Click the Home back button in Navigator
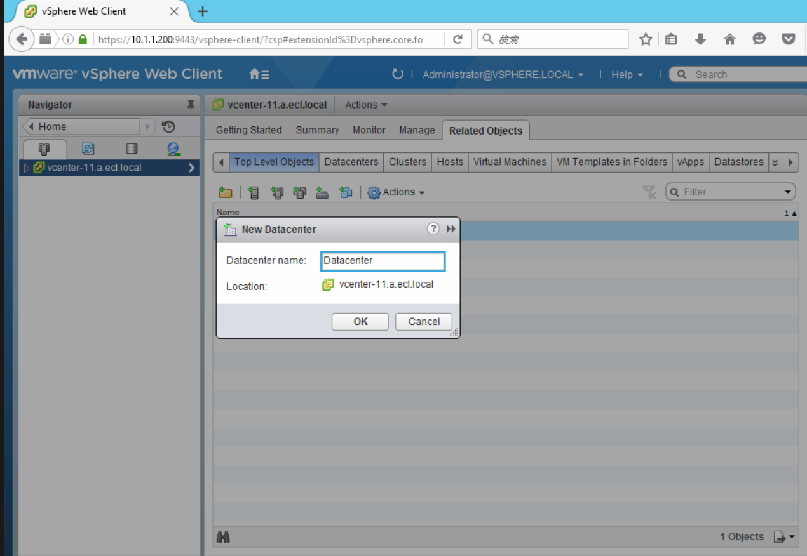 tap(81, 126)
